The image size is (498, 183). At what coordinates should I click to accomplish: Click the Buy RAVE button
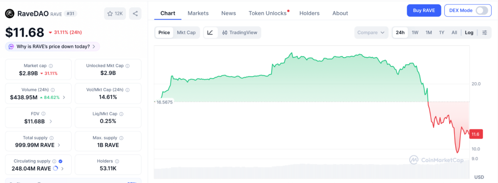click(423, 10)
